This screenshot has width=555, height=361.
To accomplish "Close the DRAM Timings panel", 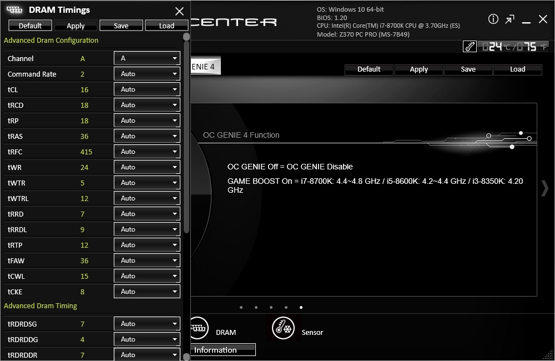I will point(179,11).
